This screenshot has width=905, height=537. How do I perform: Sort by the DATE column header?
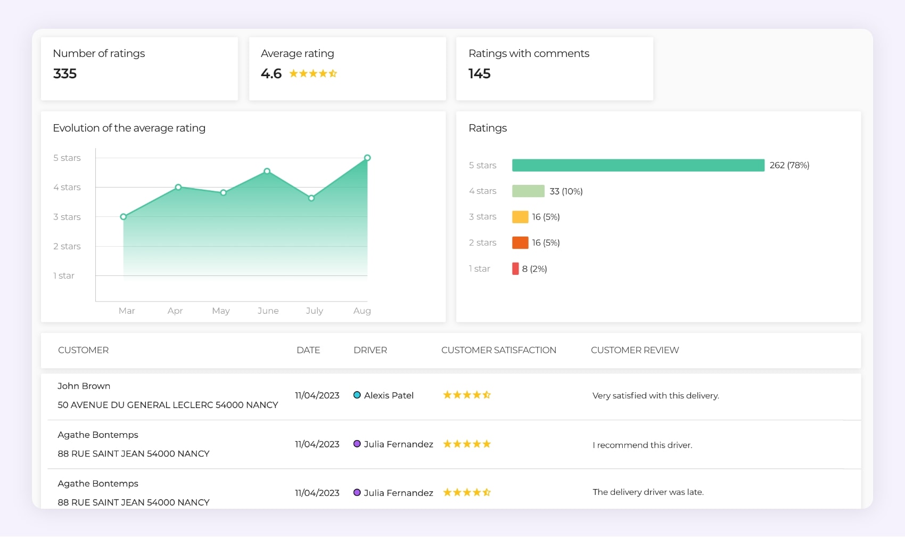point(308,350)
